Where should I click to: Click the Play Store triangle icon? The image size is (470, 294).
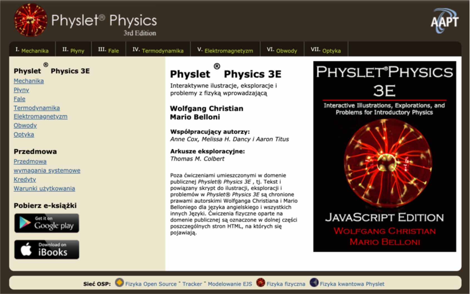(24, 223)
